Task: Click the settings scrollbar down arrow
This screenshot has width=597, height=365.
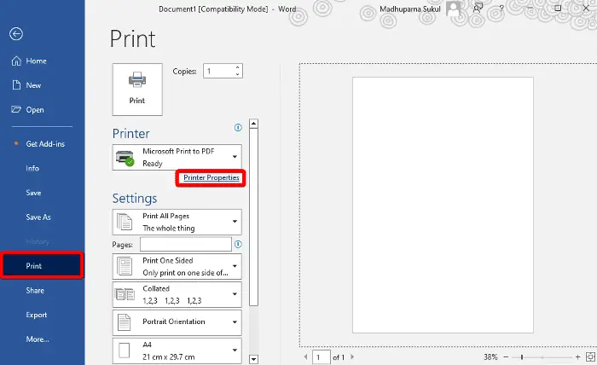Action: click(x=253, y=359)
